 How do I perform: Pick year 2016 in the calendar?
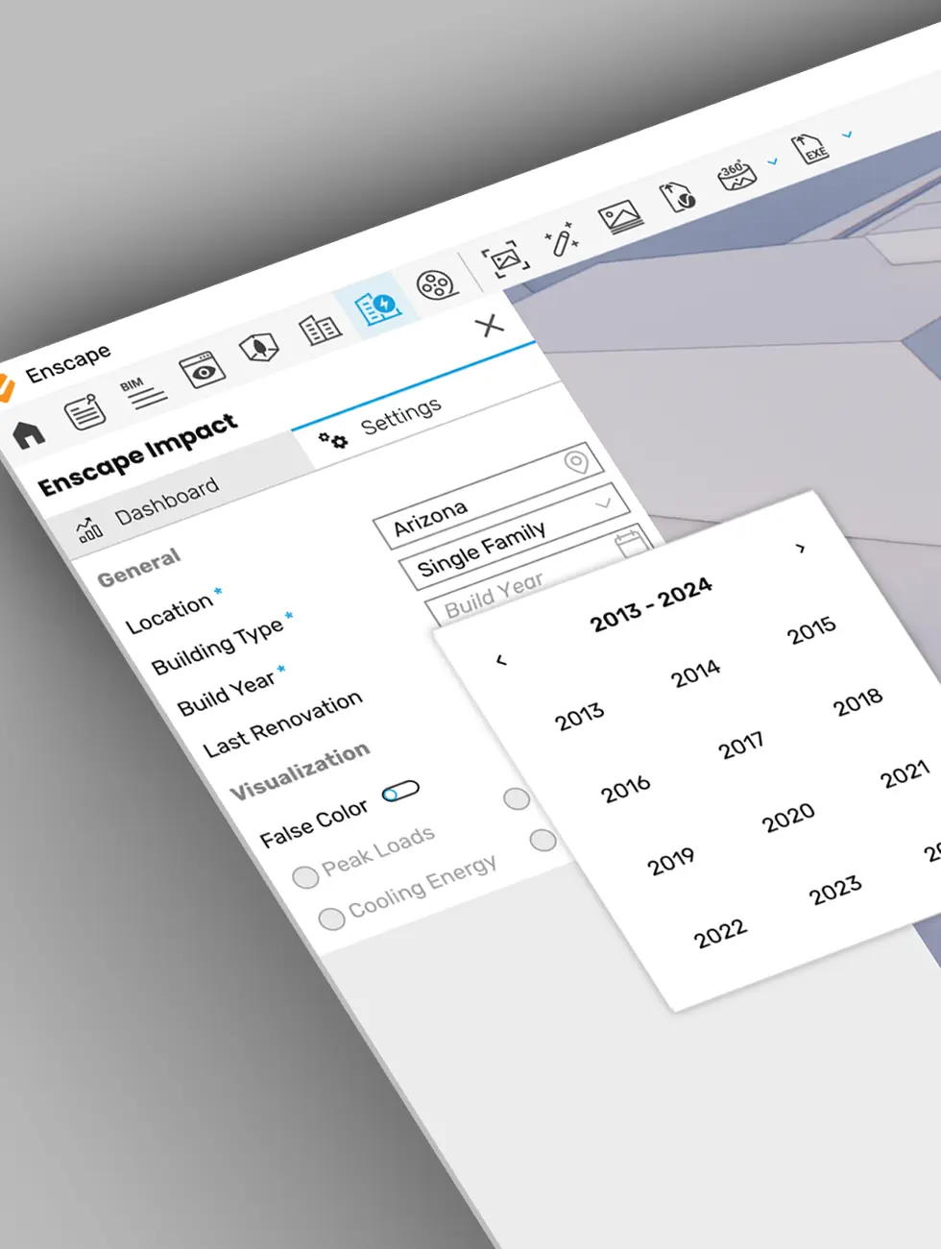point(625,790)
